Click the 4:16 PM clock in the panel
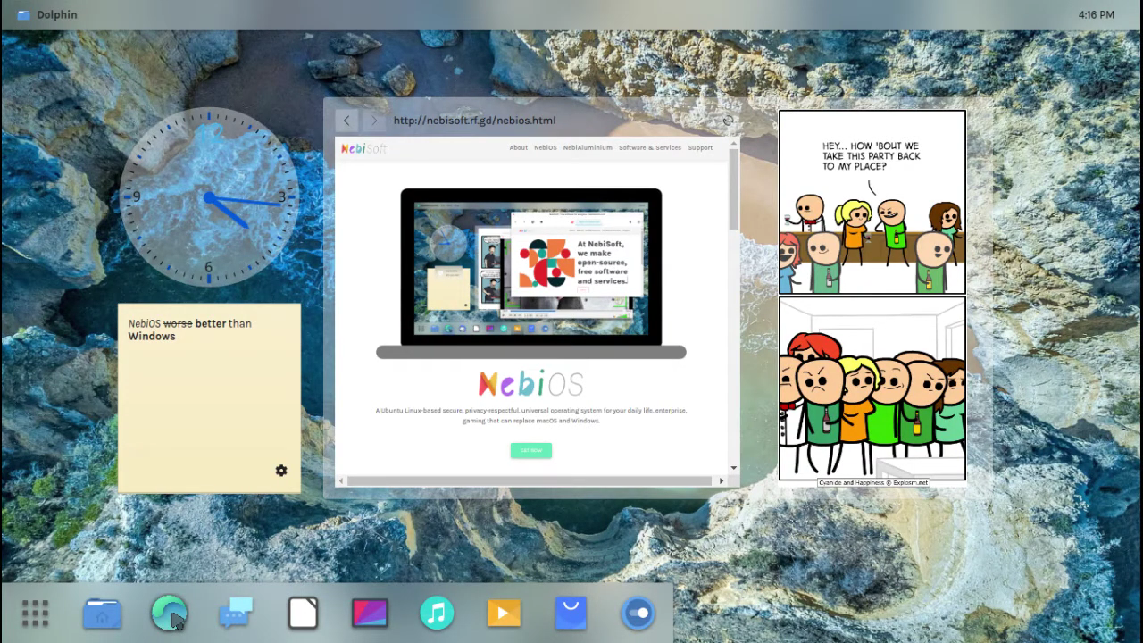1143x643 pixels. [1096, 15]
